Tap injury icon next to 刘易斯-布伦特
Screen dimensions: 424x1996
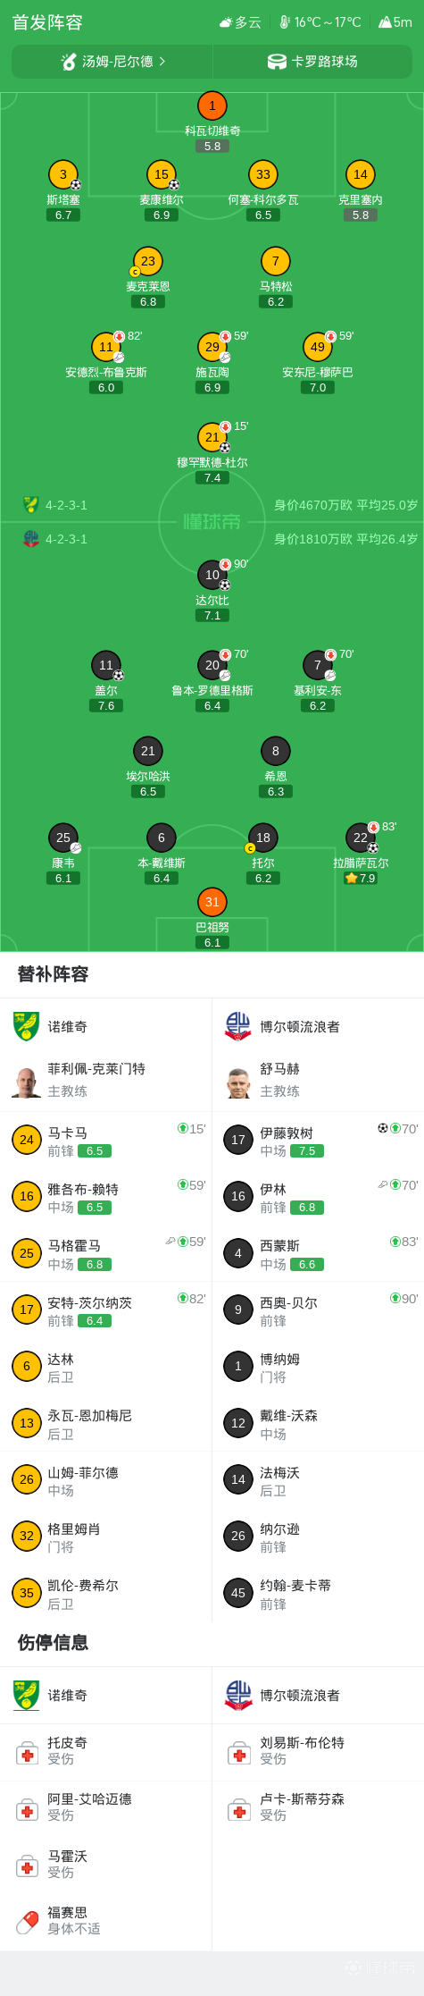[238, 1754]
